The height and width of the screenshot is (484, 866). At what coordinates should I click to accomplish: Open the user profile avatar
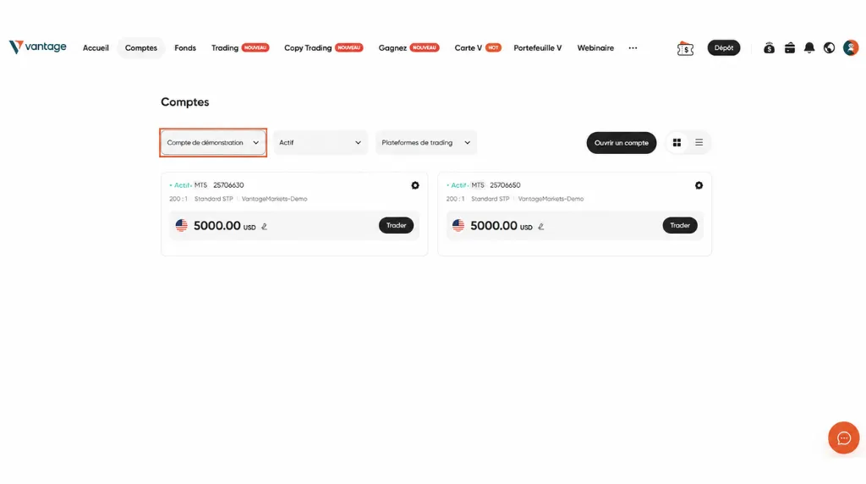pyautogui.click(x=851, y=48)
